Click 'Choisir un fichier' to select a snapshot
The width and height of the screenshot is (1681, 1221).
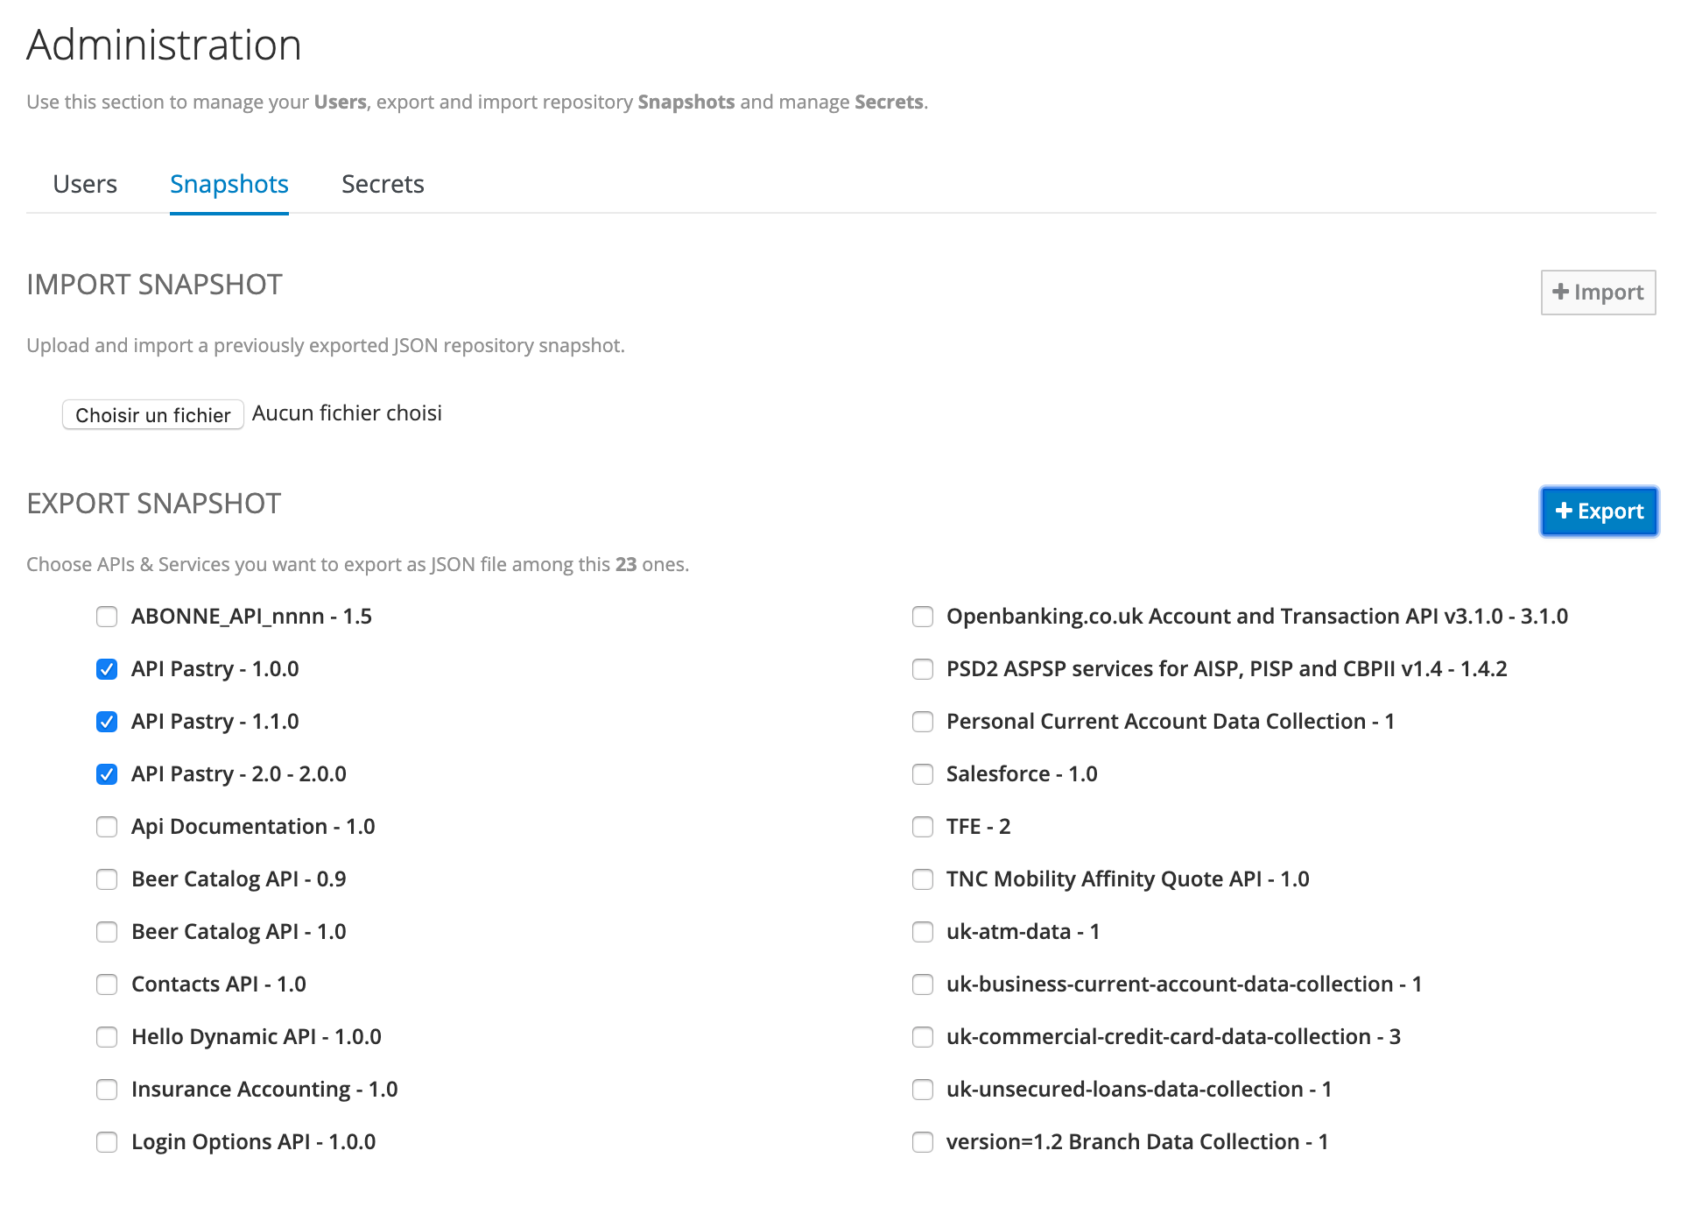[152, 413]
